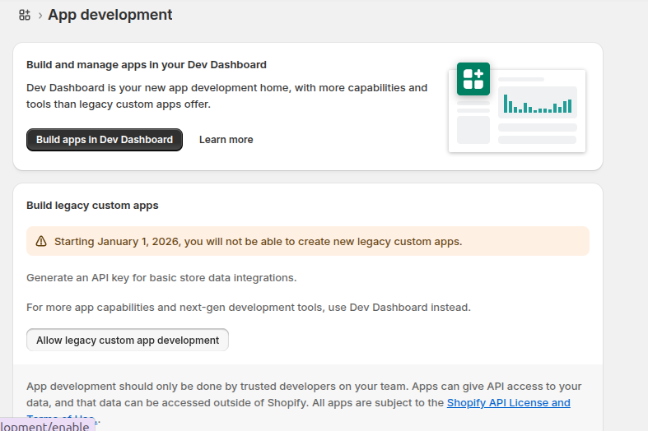Click the green app-plus icon in illustration
The height and width of the screenshot is (431, 648).
coord(473,79)
